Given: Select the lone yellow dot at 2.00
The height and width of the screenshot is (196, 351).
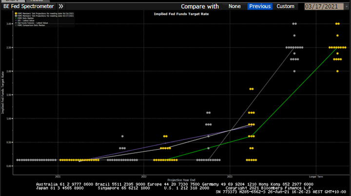Looking at the screenshot, I should pyautogui.click(x=337, y=71).
